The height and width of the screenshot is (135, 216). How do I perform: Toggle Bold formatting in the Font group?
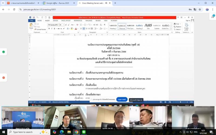click(x=49, y=29)
